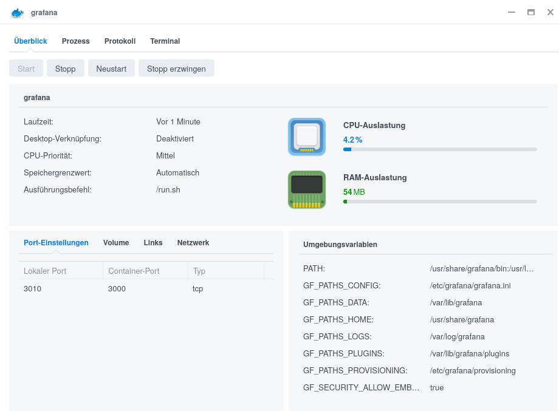Click the /run.sh execution command
This screenshot has height=411, width=559.
(168, 190)
